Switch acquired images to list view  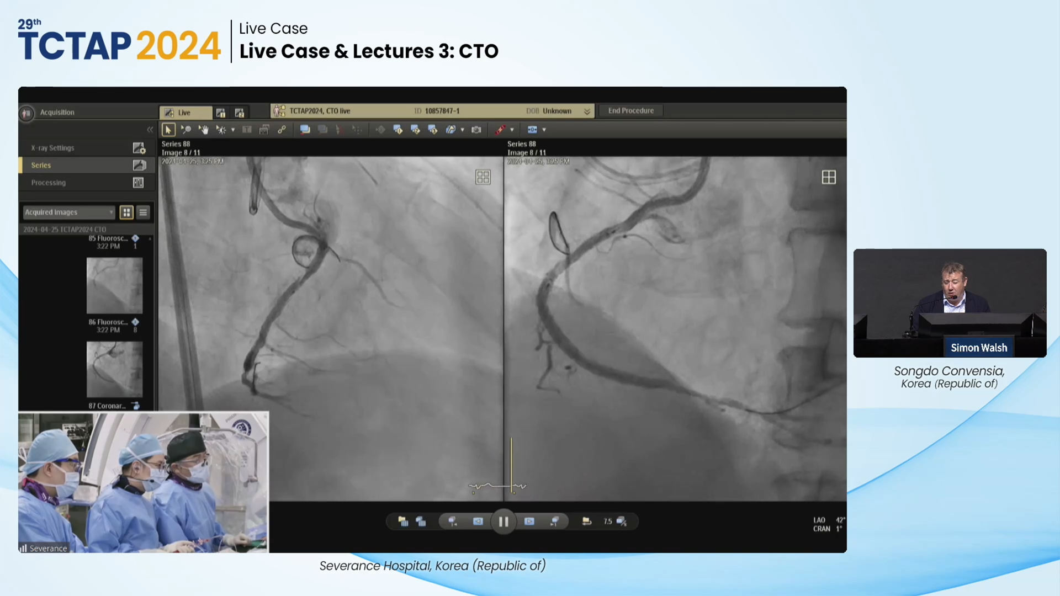click(143, 212)
